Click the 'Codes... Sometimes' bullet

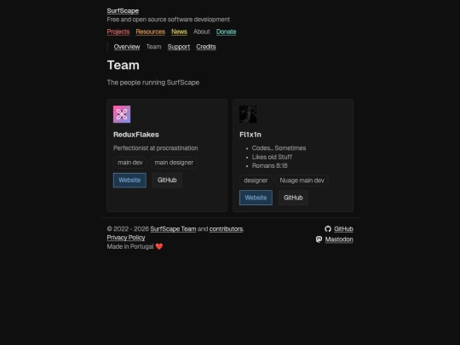click(x=279, y=148)
